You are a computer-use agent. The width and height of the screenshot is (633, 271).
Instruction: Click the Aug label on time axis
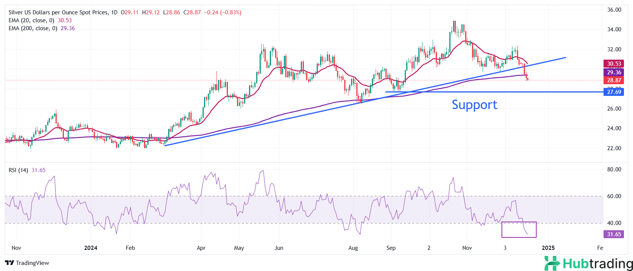click(x=353, y=248)
